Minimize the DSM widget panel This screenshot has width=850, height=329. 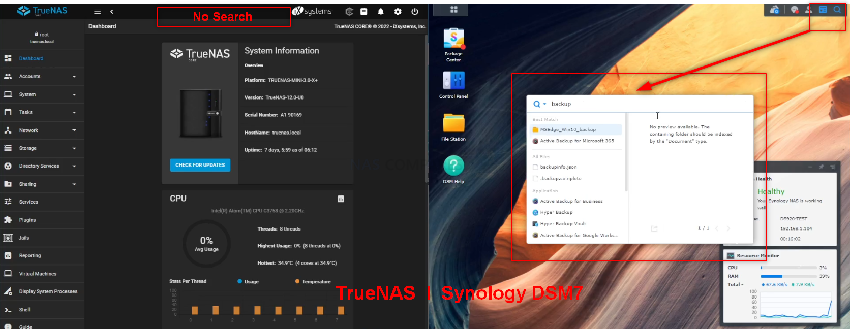pyautogui.click(x=810, y=167)
